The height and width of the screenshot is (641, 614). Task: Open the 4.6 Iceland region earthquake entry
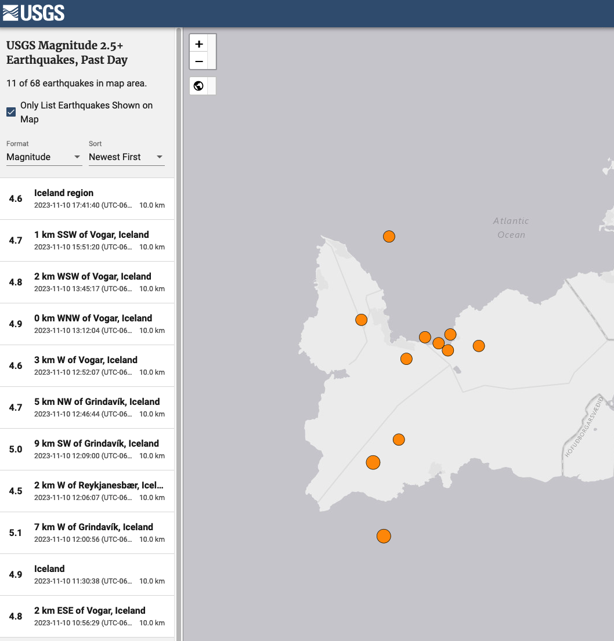(87, 198)
